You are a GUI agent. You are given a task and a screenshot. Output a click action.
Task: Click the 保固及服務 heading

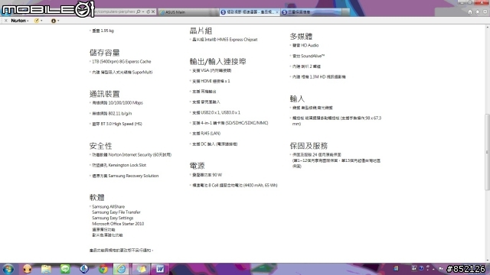pyautogui.click(x=309, y=146)
